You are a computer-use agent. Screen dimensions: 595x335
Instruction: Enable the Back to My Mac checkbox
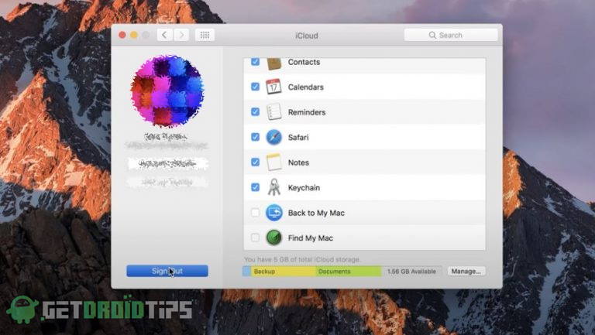(x=256, y=213)
